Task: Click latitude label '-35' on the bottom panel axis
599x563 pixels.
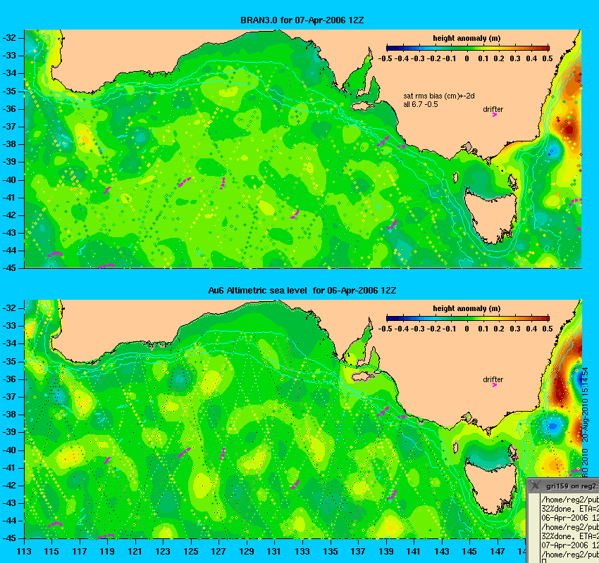Action: coord(9,361)
